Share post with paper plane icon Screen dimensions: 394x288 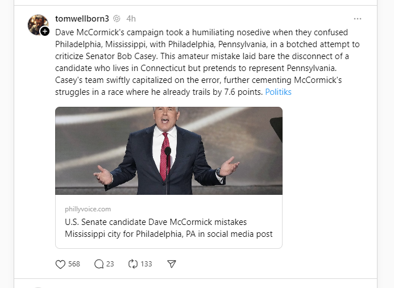[x=172, y=264]
